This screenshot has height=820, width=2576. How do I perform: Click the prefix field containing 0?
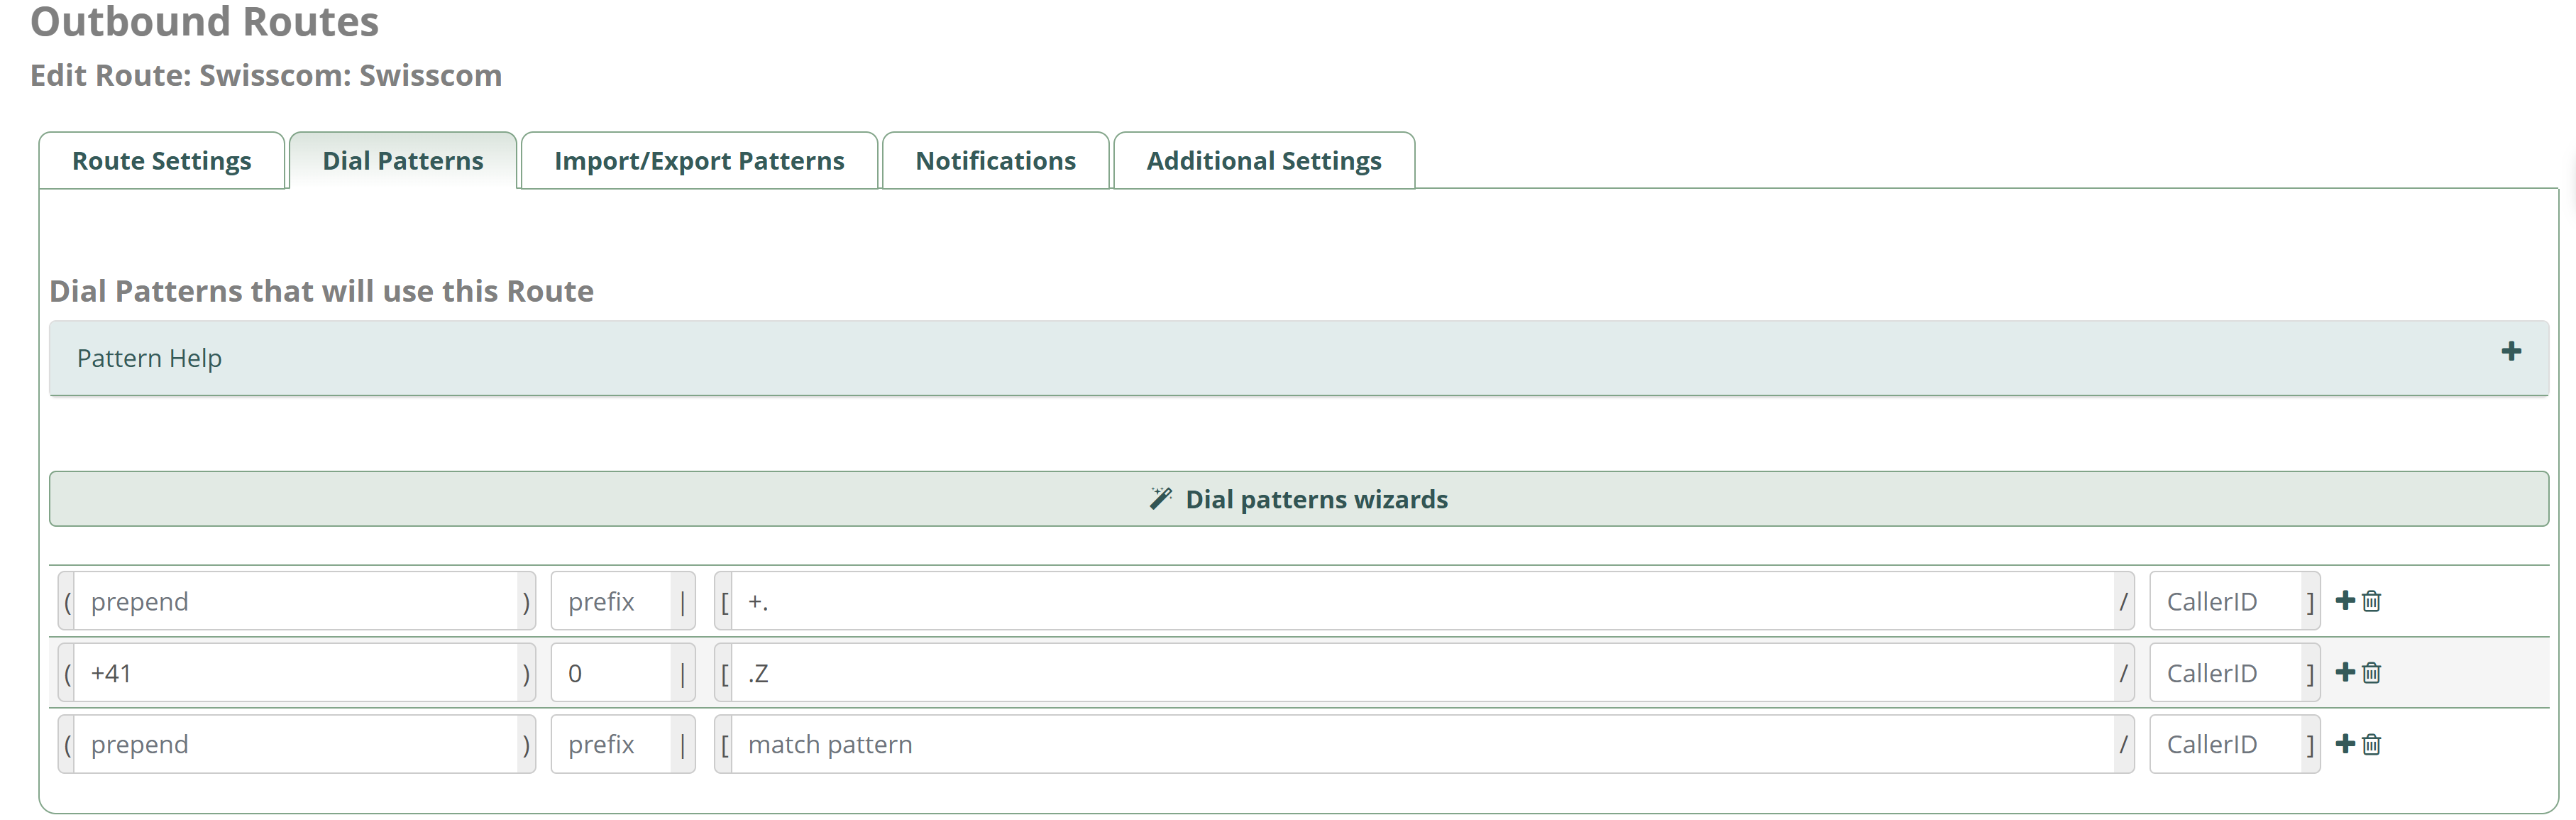611,673
